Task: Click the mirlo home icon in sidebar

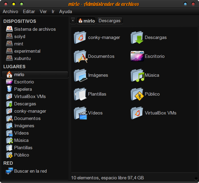Action: [9, 75]
